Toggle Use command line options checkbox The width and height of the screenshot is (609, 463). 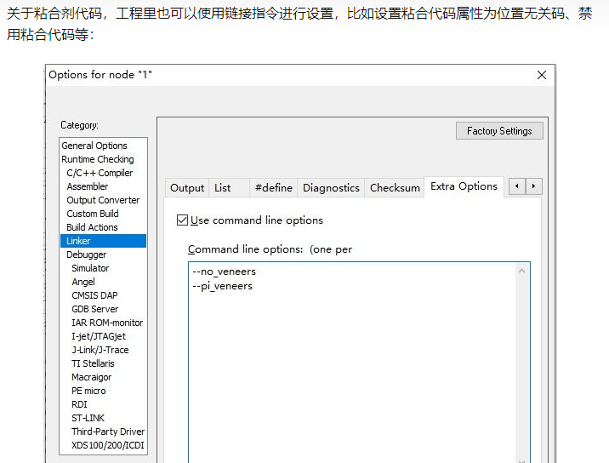182,220
